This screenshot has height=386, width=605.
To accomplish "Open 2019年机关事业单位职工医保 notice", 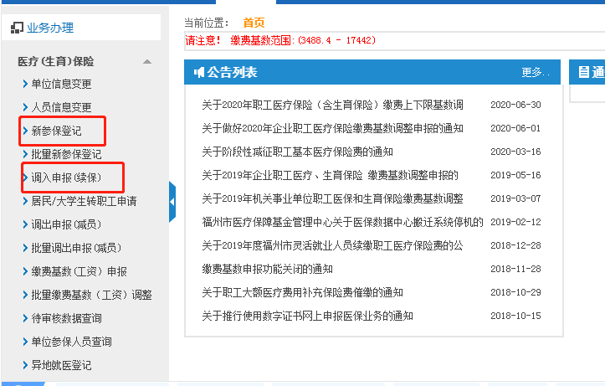I will [332, 198].
